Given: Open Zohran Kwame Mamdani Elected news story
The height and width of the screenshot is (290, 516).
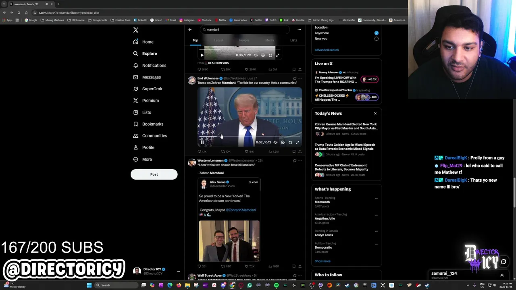Looking at the screenshot, I should pyautogui.click(x=346, y=126).
